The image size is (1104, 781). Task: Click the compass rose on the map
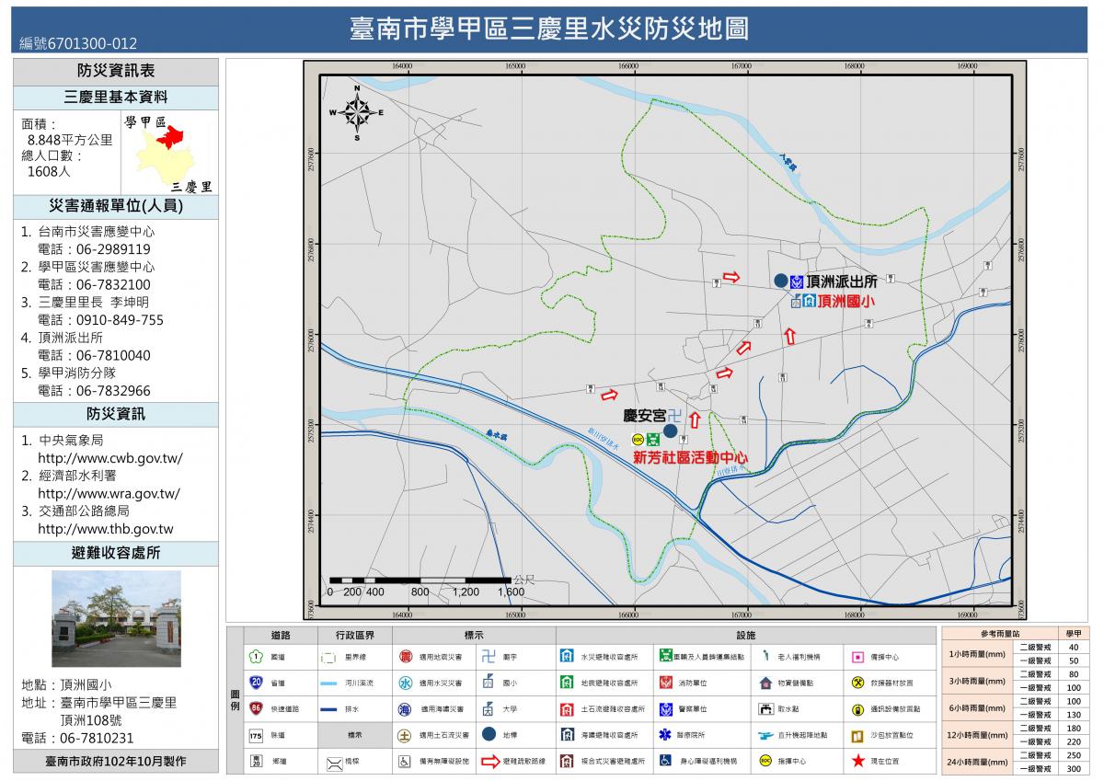click(357, 112)
